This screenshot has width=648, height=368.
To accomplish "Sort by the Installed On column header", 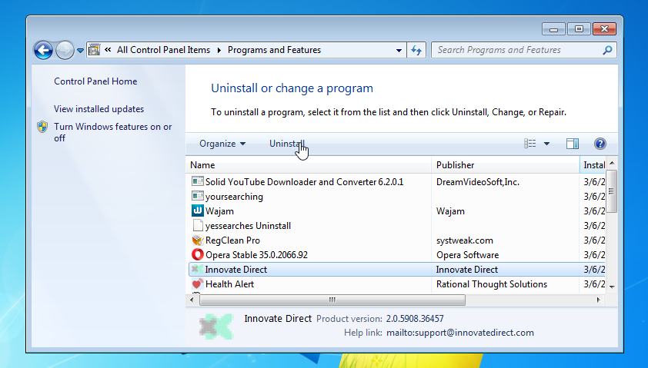I will click(x=593, y=165).
